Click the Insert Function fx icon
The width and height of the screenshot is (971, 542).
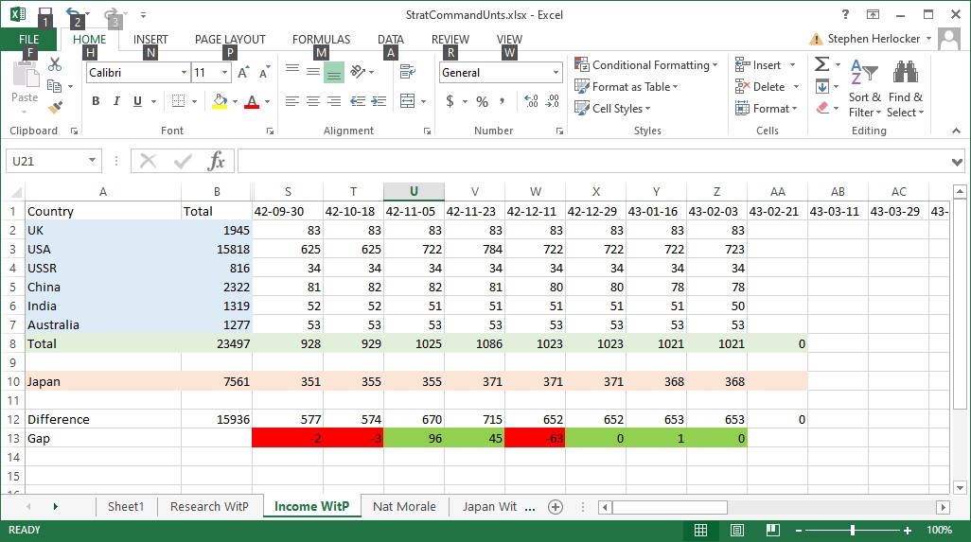216,162
